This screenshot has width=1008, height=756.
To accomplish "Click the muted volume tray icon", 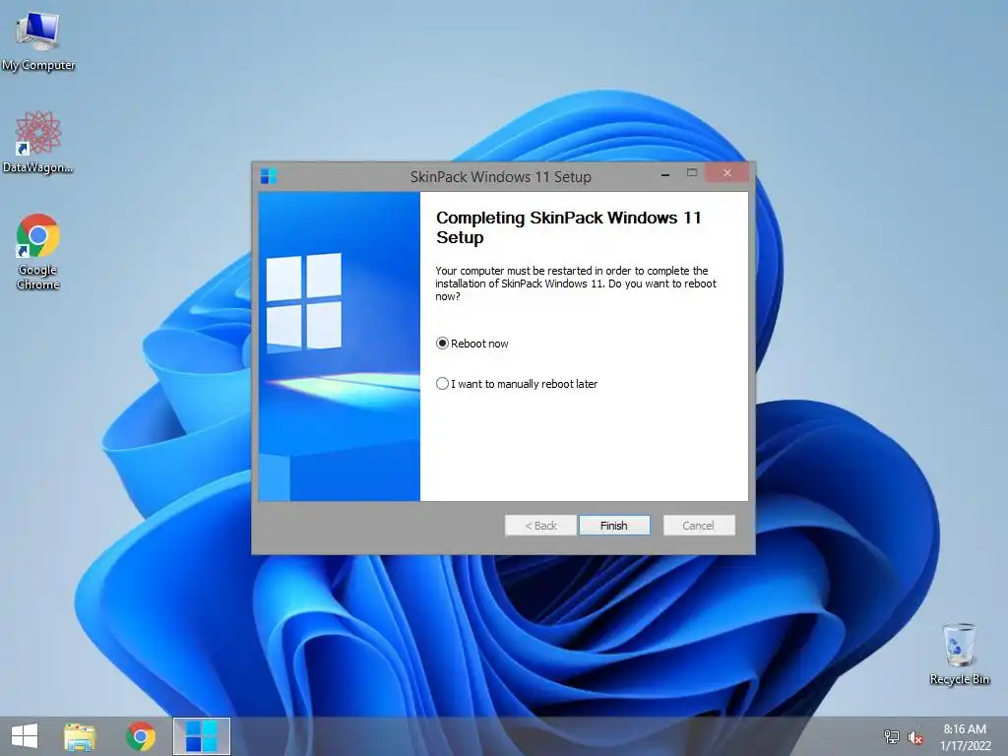I will coord(915,738).
